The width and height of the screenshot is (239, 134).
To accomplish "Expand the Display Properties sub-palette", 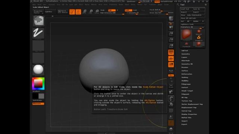I will click(x=189, y=114).
